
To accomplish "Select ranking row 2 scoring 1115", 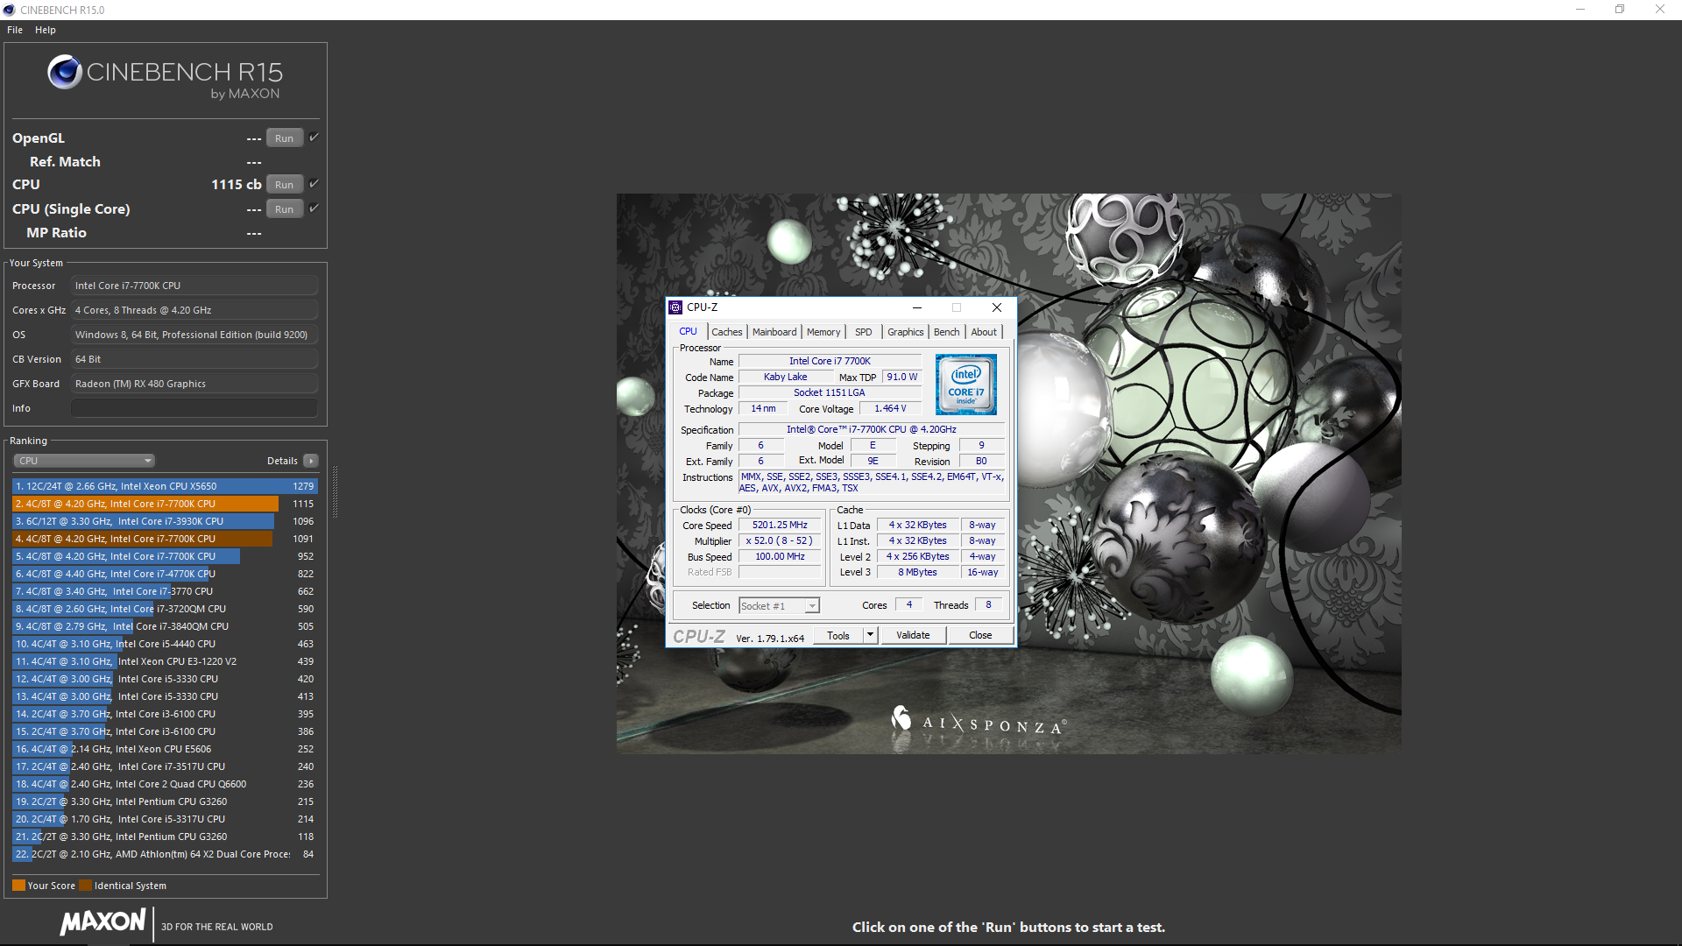I will coord(165,504).
